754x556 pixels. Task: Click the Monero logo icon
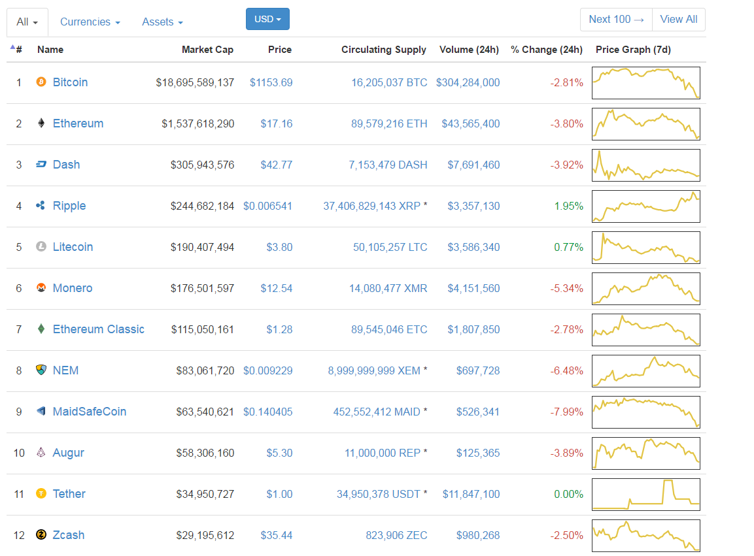tap(41, 287)
